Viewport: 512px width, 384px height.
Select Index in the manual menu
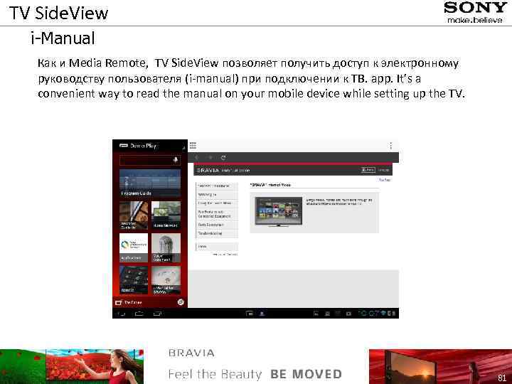point(217,247)
